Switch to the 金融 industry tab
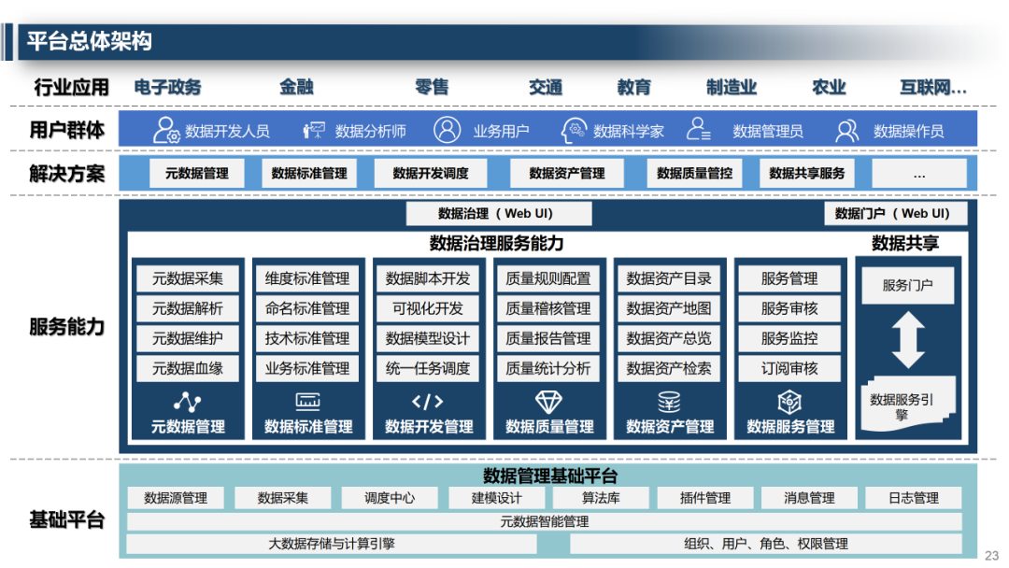Screen dimensions: 1009x568 point(298,87)
